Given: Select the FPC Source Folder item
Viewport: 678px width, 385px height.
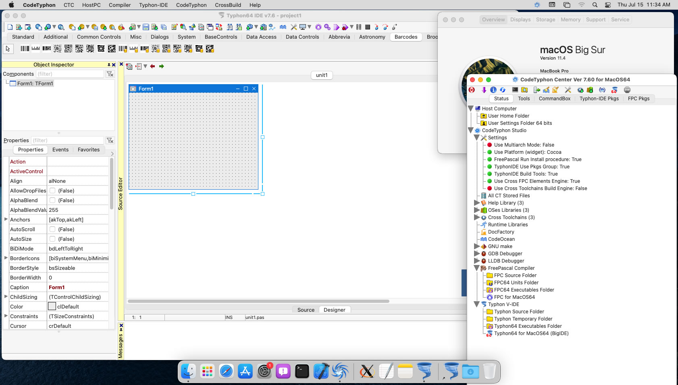Looking at the screenshot, I should coord(515,275).
